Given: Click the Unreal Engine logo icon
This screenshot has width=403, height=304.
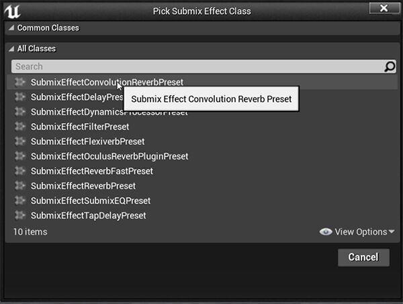Looking at the screenshot, I should [12, 9].
